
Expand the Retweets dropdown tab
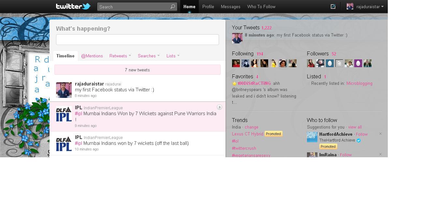pos(120,56)
